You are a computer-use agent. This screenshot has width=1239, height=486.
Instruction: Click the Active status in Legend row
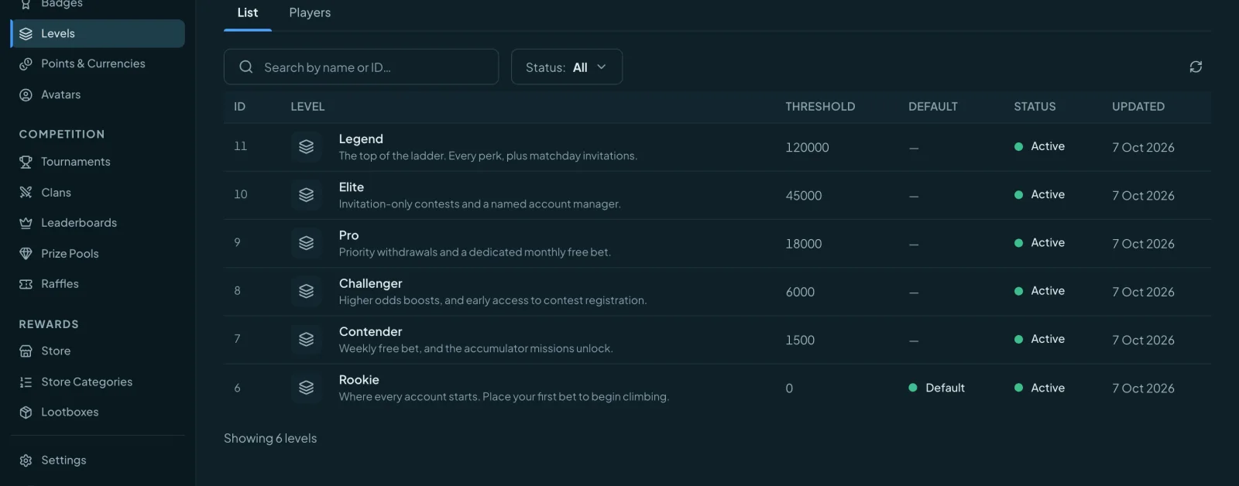coord(1039,146)
